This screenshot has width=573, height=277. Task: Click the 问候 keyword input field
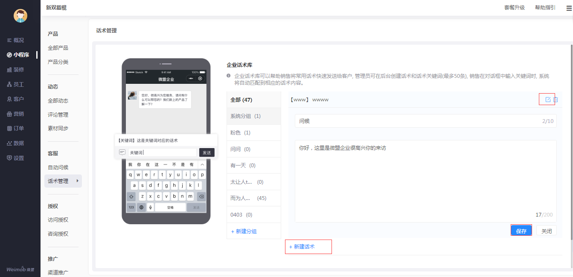pyautogui.click(x=418, y=121)
